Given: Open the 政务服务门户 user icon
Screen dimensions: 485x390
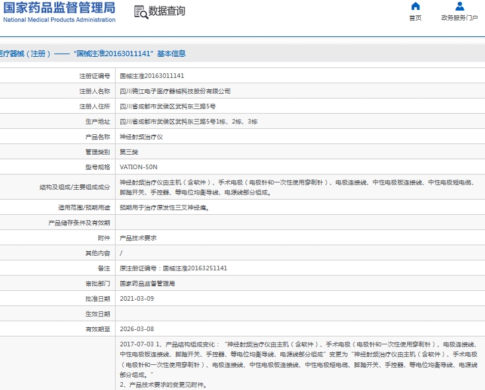Looking at the screenshot, I should pos(460,6).
